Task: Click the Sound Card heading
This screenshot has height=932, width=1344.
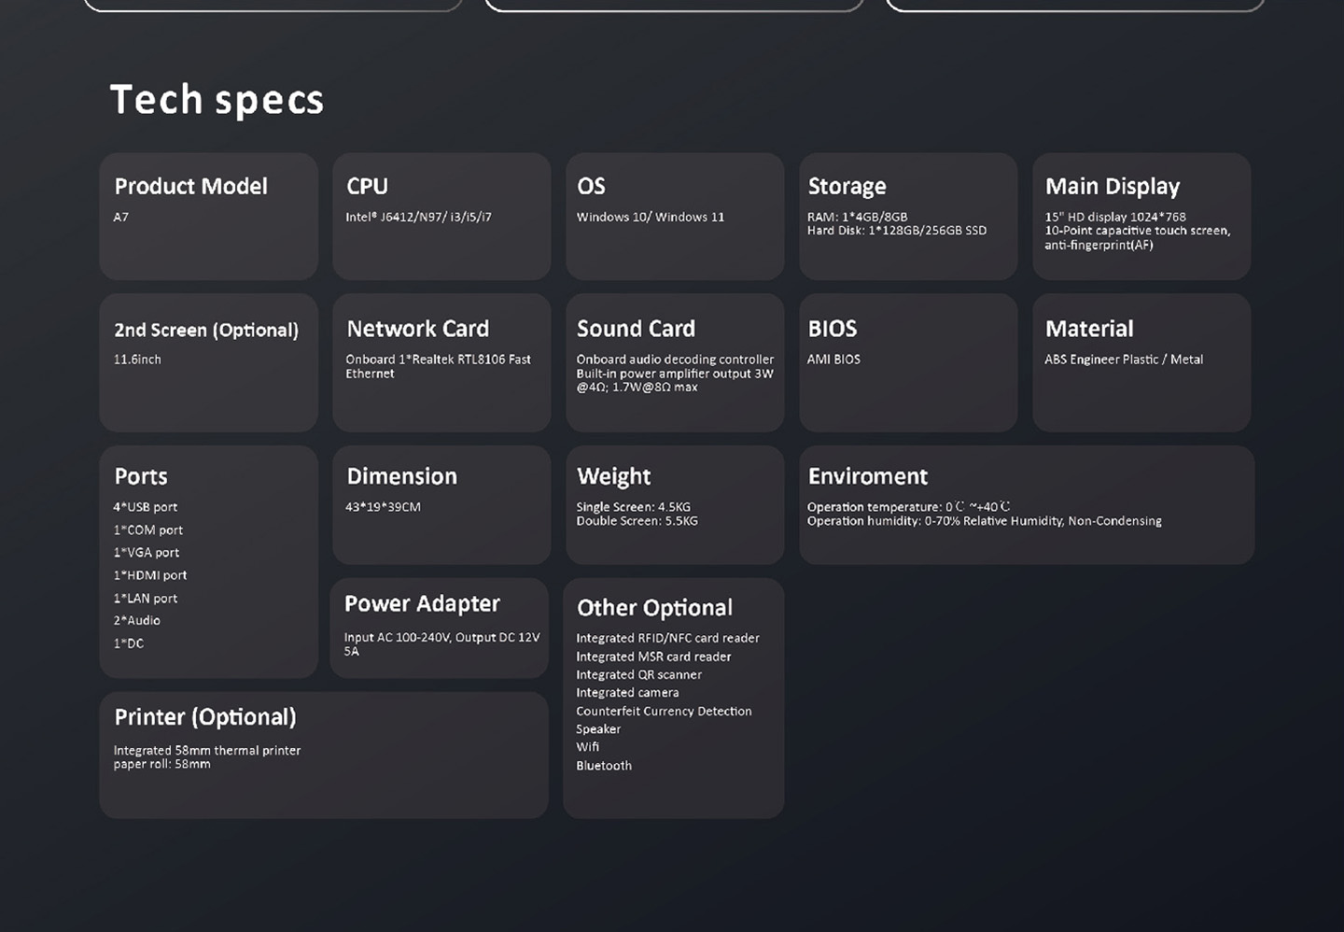Action: [636, 329]
